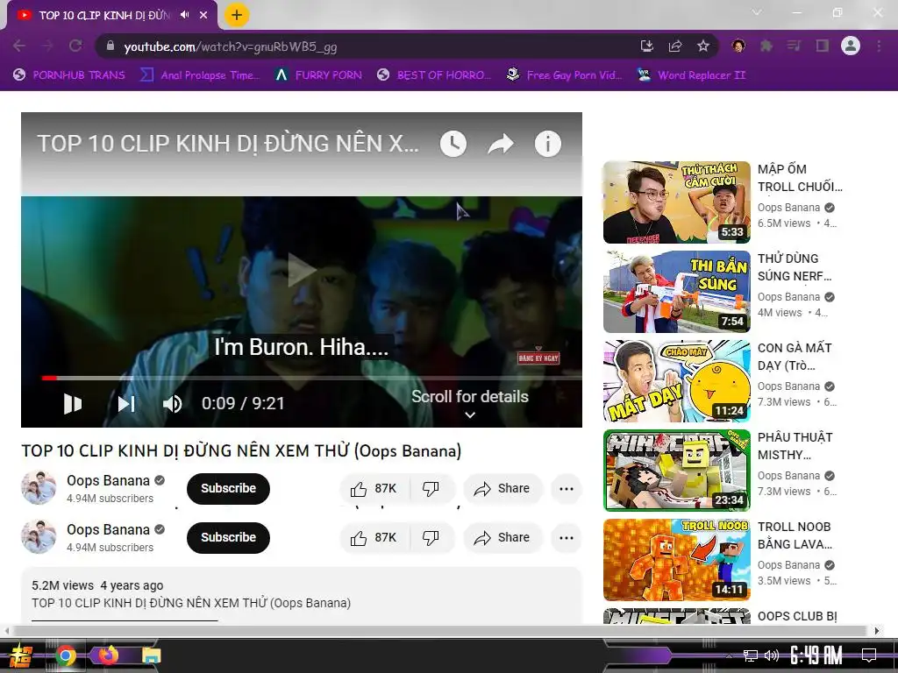The image size is (898, 673).
Task: Open the media control icon in toolbar
Action: [x=794, y=46]
